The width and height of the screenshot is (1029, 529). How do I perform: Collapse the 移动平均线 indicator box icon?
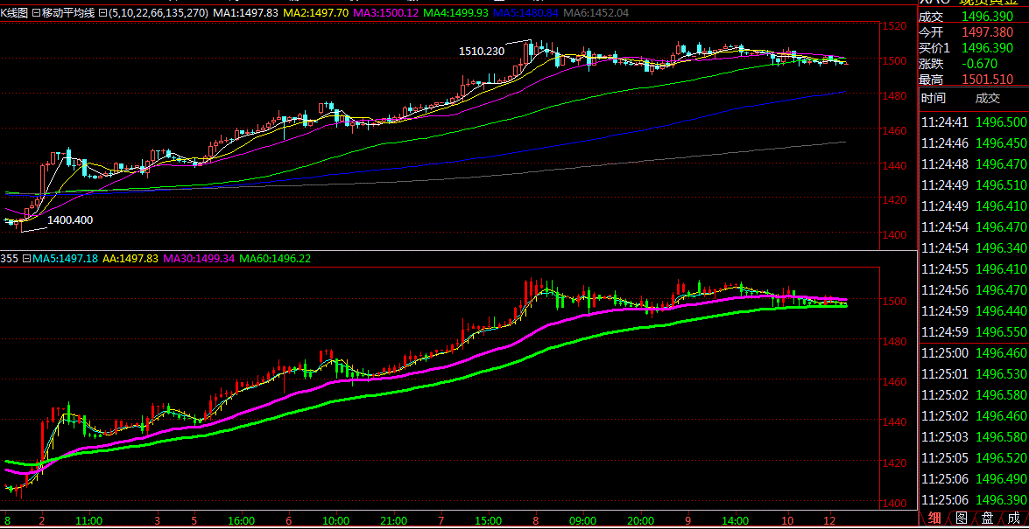click(x=36, y=13)
